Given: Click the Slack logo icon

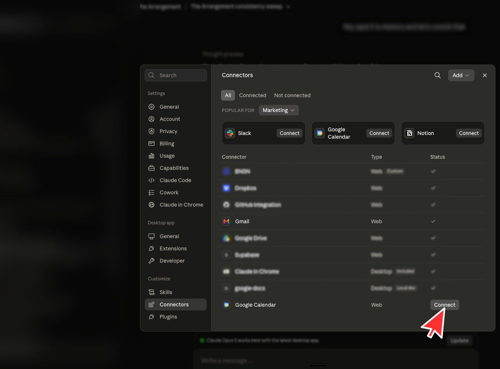Looking at the screenshot, I should [230, 133].
